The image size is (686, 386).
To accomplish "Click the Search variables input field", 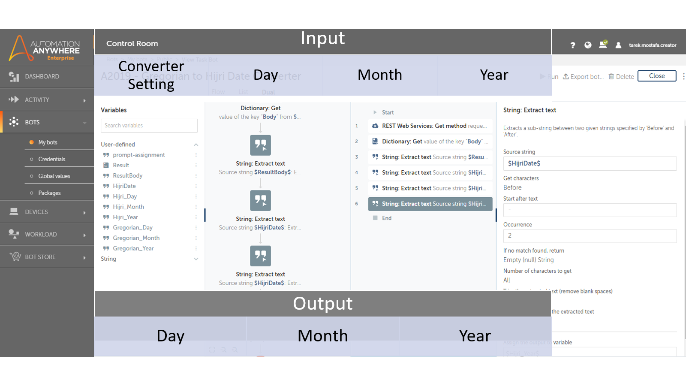I will pyautogui.click(x=149, y=126).
